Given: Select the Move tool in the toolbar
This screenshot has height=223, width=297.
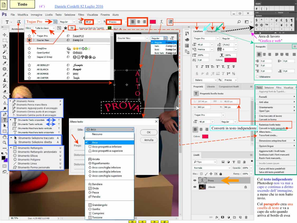Looking at the screenshot, I should click(x=5, y=35).
